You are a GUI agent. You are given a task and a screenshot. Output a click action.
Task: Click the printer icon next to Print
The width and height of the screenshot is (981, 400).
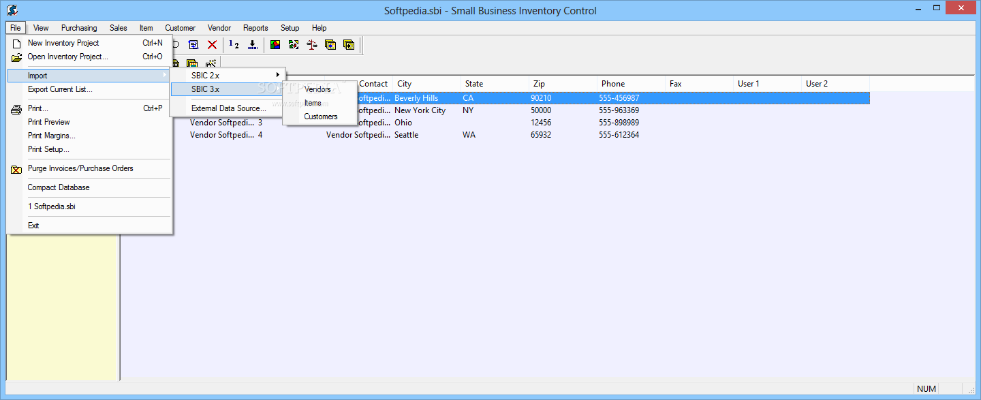coord(17,109)
